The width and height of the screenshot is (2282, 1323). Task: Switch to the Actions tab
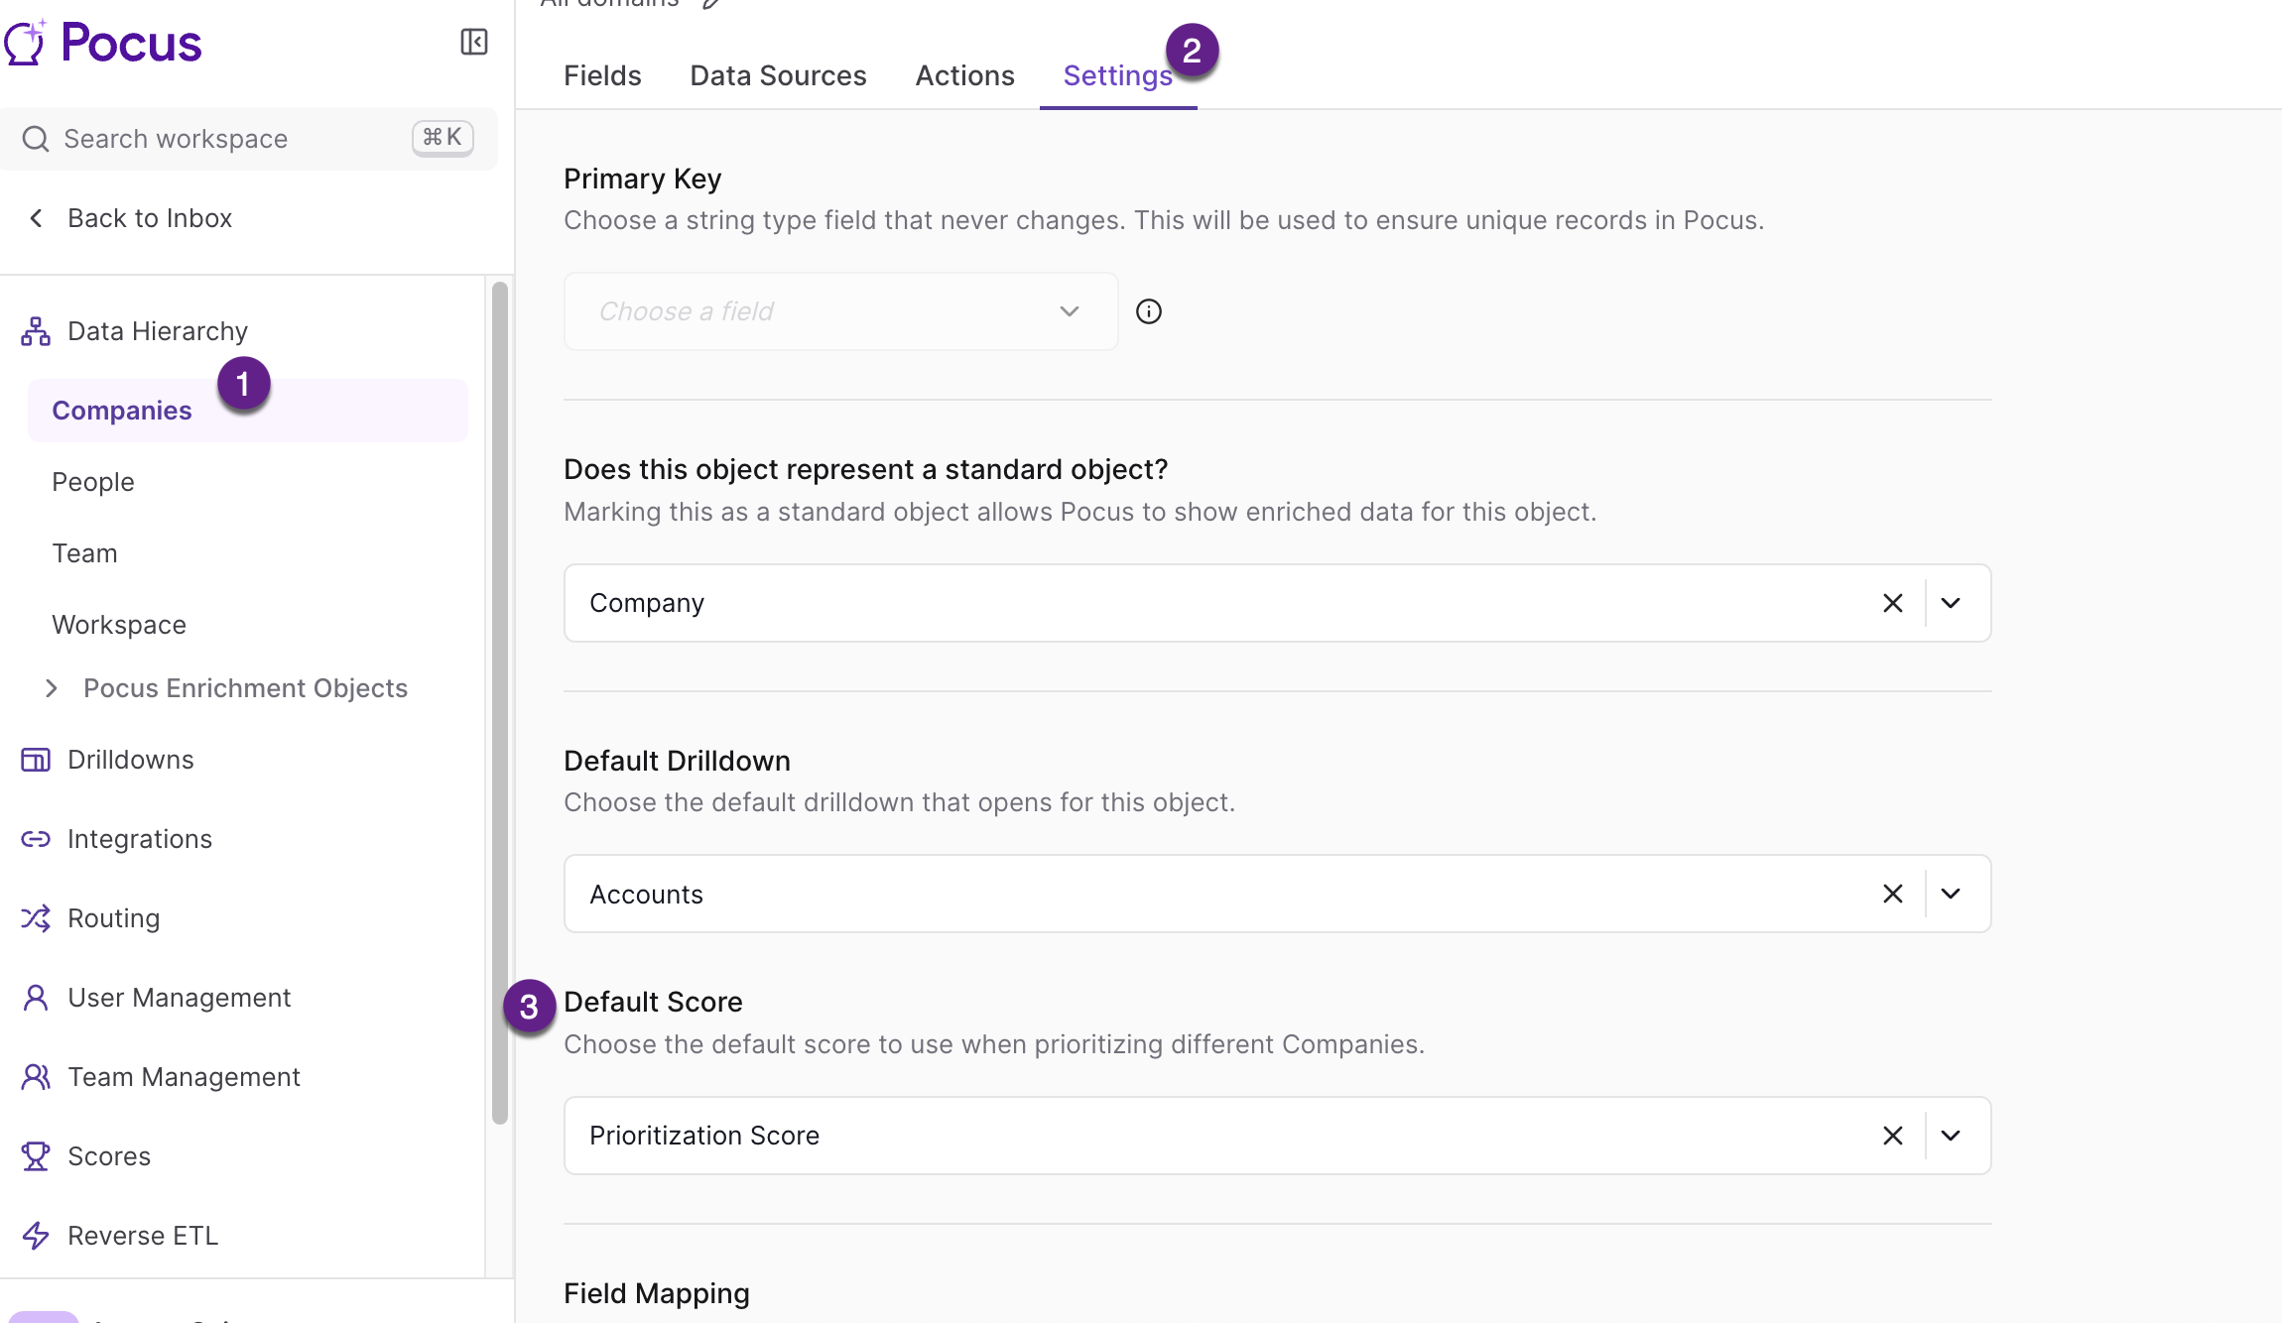(x=964, y=75)
